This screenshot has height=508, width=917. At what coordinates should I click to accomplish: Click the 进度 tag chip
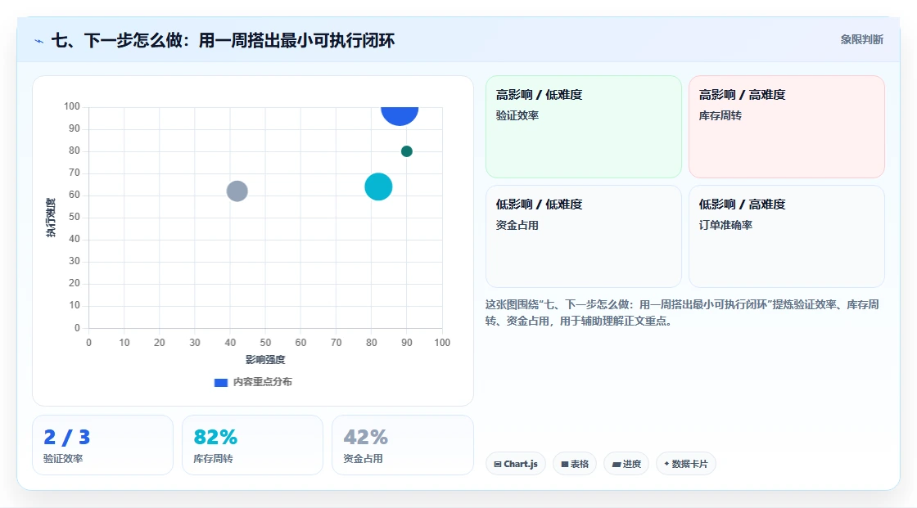point(626,464)
